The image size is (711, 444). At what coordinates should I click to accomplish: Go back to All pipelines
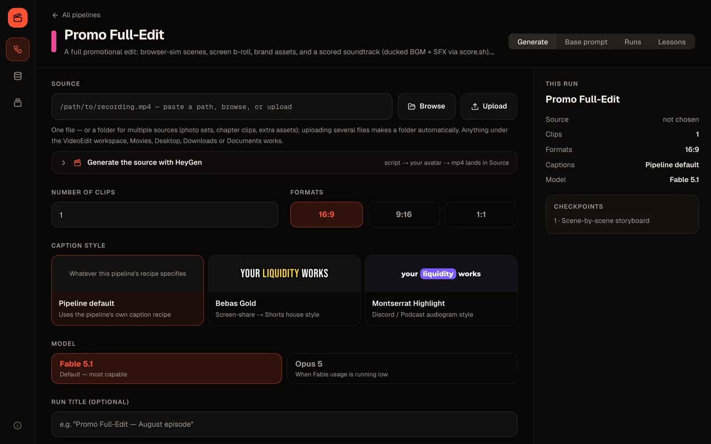76,15
